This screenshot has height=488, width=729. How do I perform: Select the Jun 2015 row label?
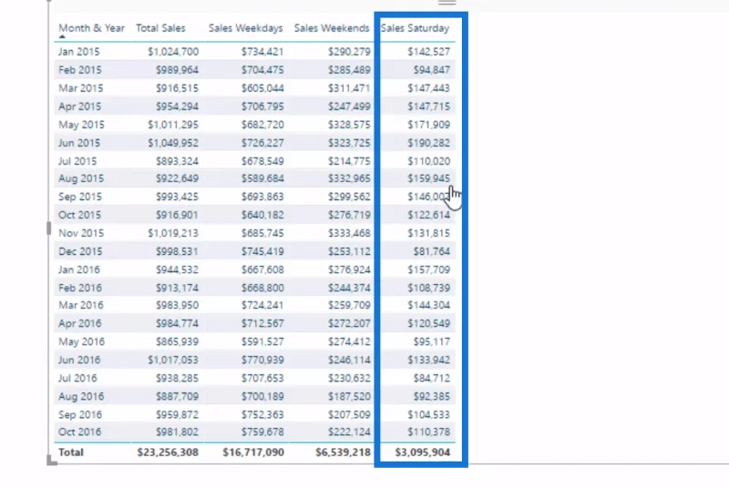pos(79,143)
